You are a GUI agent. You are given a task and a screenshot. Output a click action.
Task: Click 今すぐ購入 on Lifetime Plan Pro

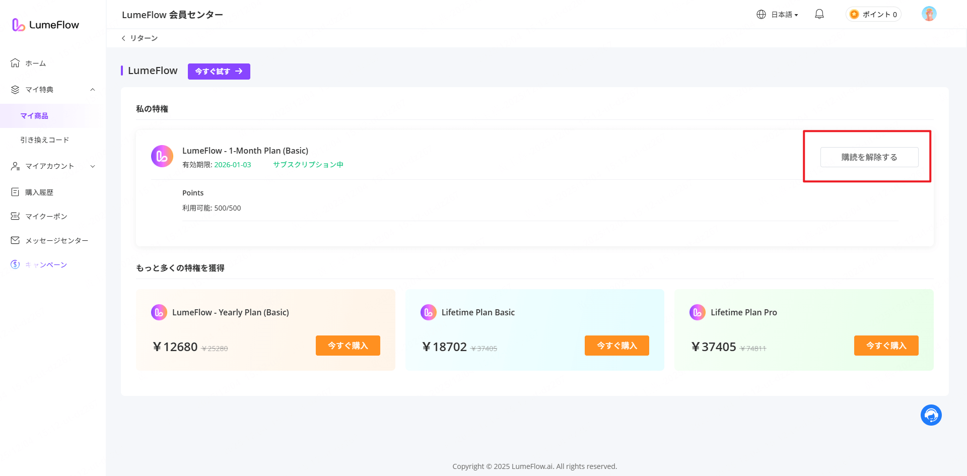click(x=886, y=345)
